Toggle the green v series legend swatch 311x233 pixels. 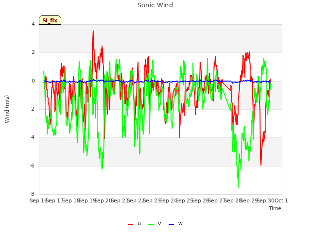(151, 224)
